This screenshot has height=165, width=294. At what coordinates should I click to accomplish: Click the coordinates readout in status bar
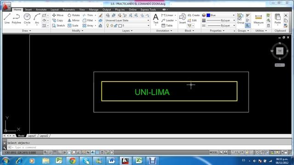coord(20,153)
